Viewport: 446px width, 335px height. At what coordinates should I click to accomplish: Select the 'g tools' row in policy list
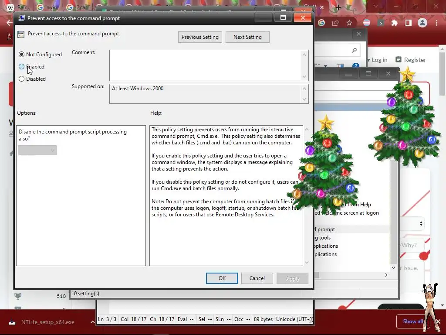pos(351,238)
